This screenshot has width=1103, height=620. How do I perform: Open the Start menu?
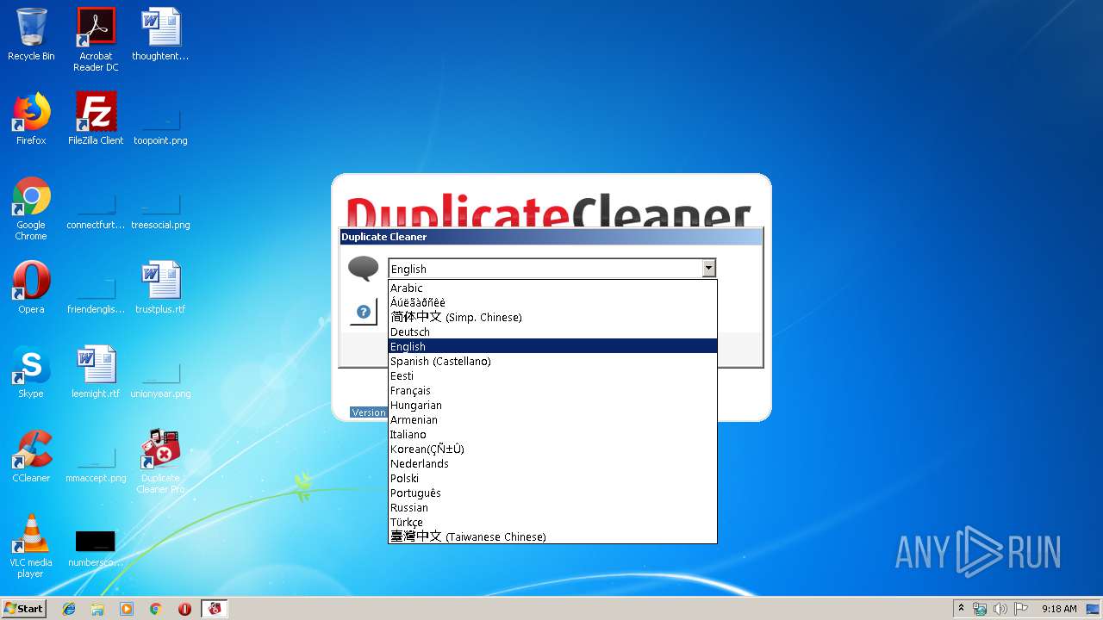coord(23,609)
